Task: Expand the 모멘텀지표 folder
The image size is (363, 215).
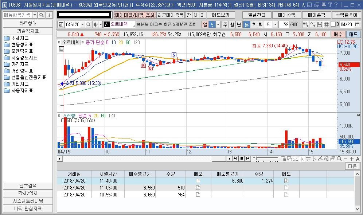Action: 19,51
